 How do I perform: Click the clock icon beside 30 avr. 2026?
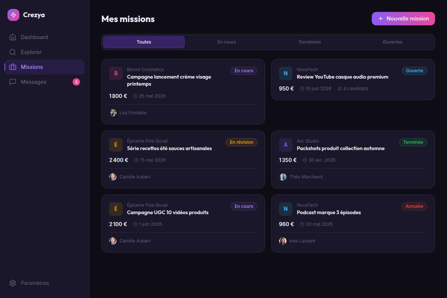[x=305, y=160]
